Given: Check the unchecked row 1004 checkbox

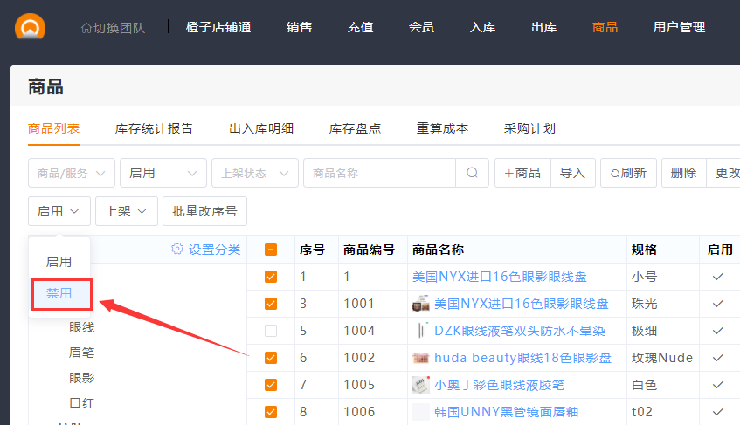Looking at the screenshot, I should [271, 331].
